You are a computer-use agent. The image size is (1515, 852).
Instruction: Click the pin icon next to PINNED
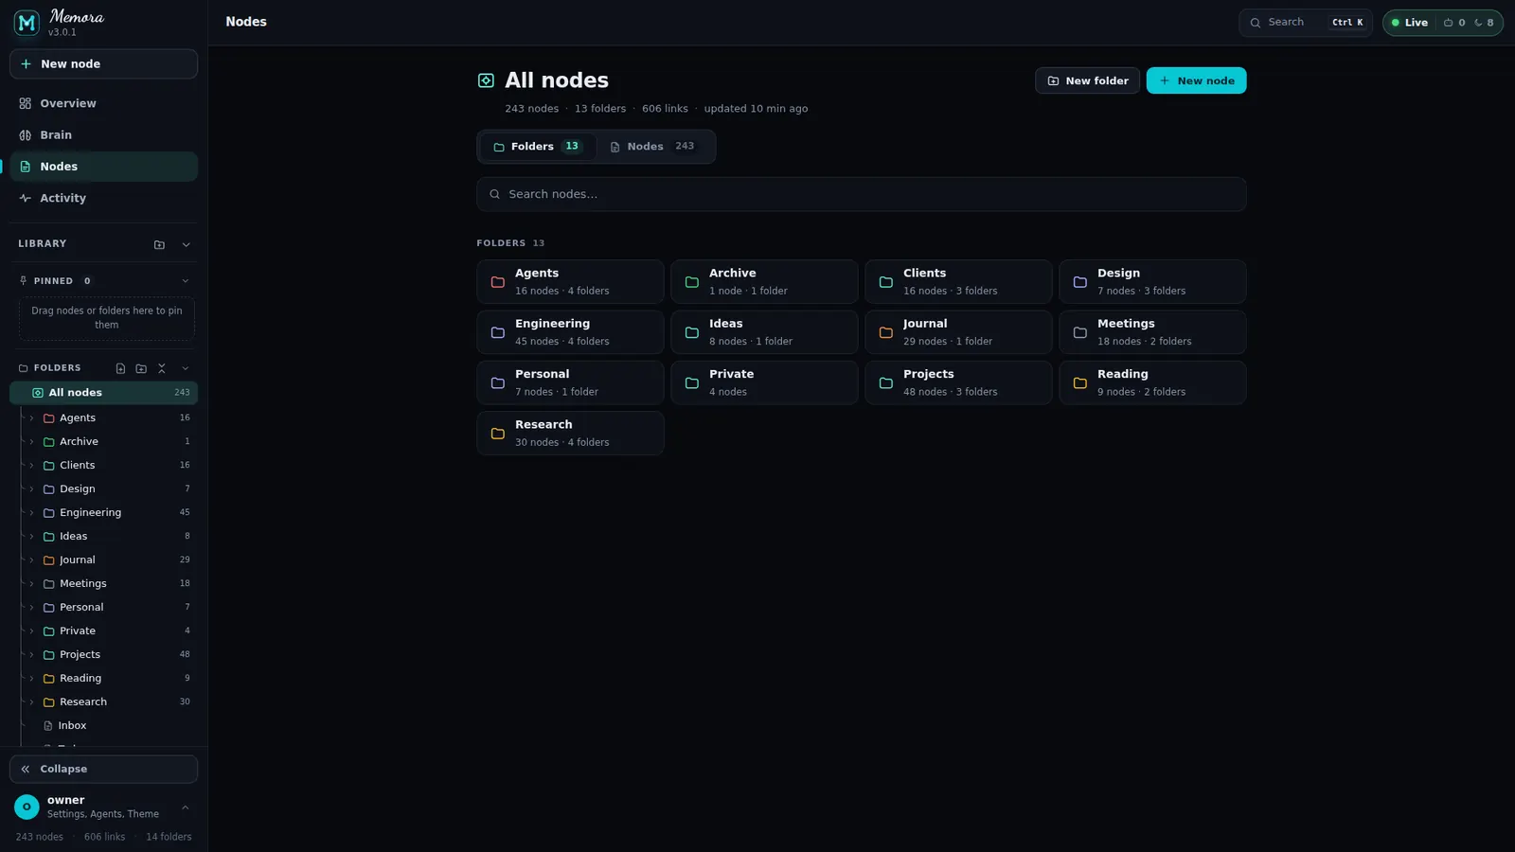tap(24, 281)
